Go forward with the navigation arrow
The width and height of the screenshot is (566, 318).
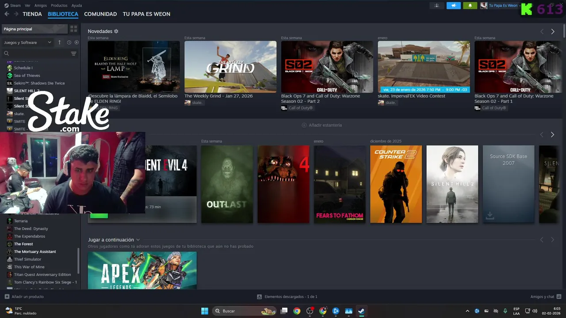[x=16, y=14]
